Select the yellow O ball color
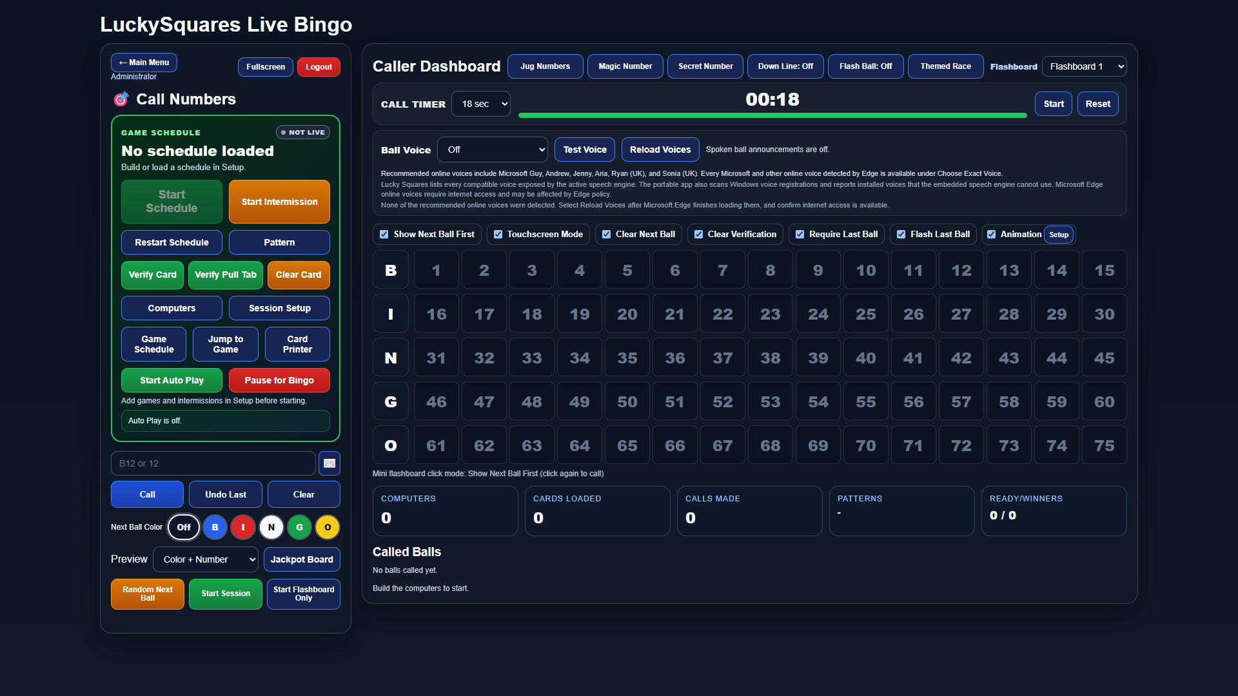1238x696 pixels. (328, 527)
